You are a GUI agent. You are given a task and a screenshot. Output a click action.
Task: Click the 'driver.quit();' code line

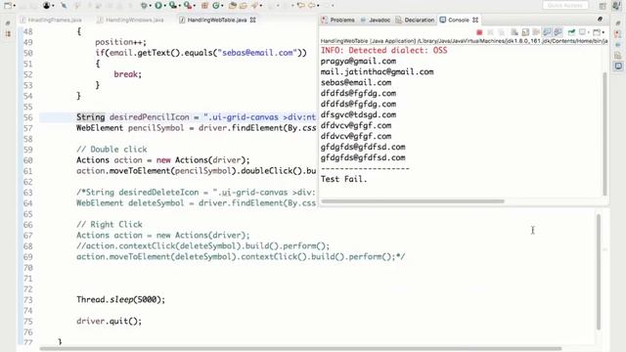(109, 321)
